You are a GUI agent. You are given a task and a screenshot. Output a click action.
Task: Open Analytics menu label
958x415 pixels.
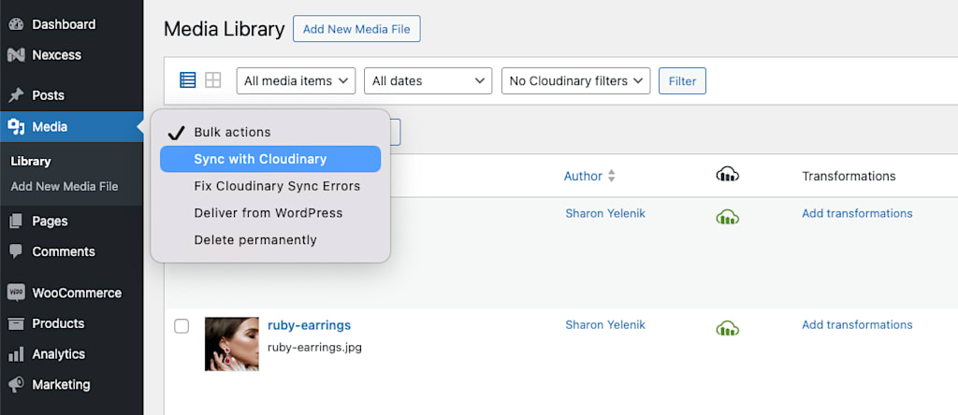pyautogui.click(x=59, y=354)
